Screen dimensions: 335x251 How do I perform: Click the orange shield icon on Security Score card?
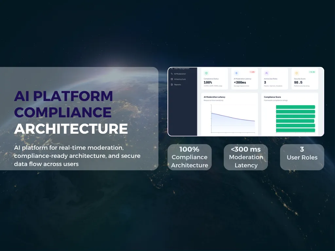[296, 73]
